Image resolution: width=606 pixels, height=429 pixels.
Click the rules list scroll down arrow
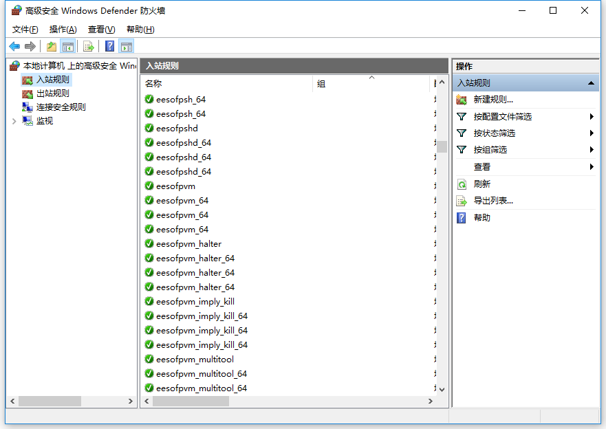coord(442,390)
